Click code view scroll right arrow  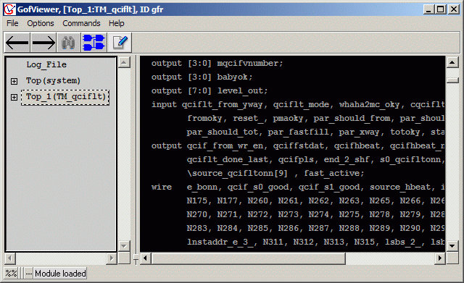tap(440, 258)
